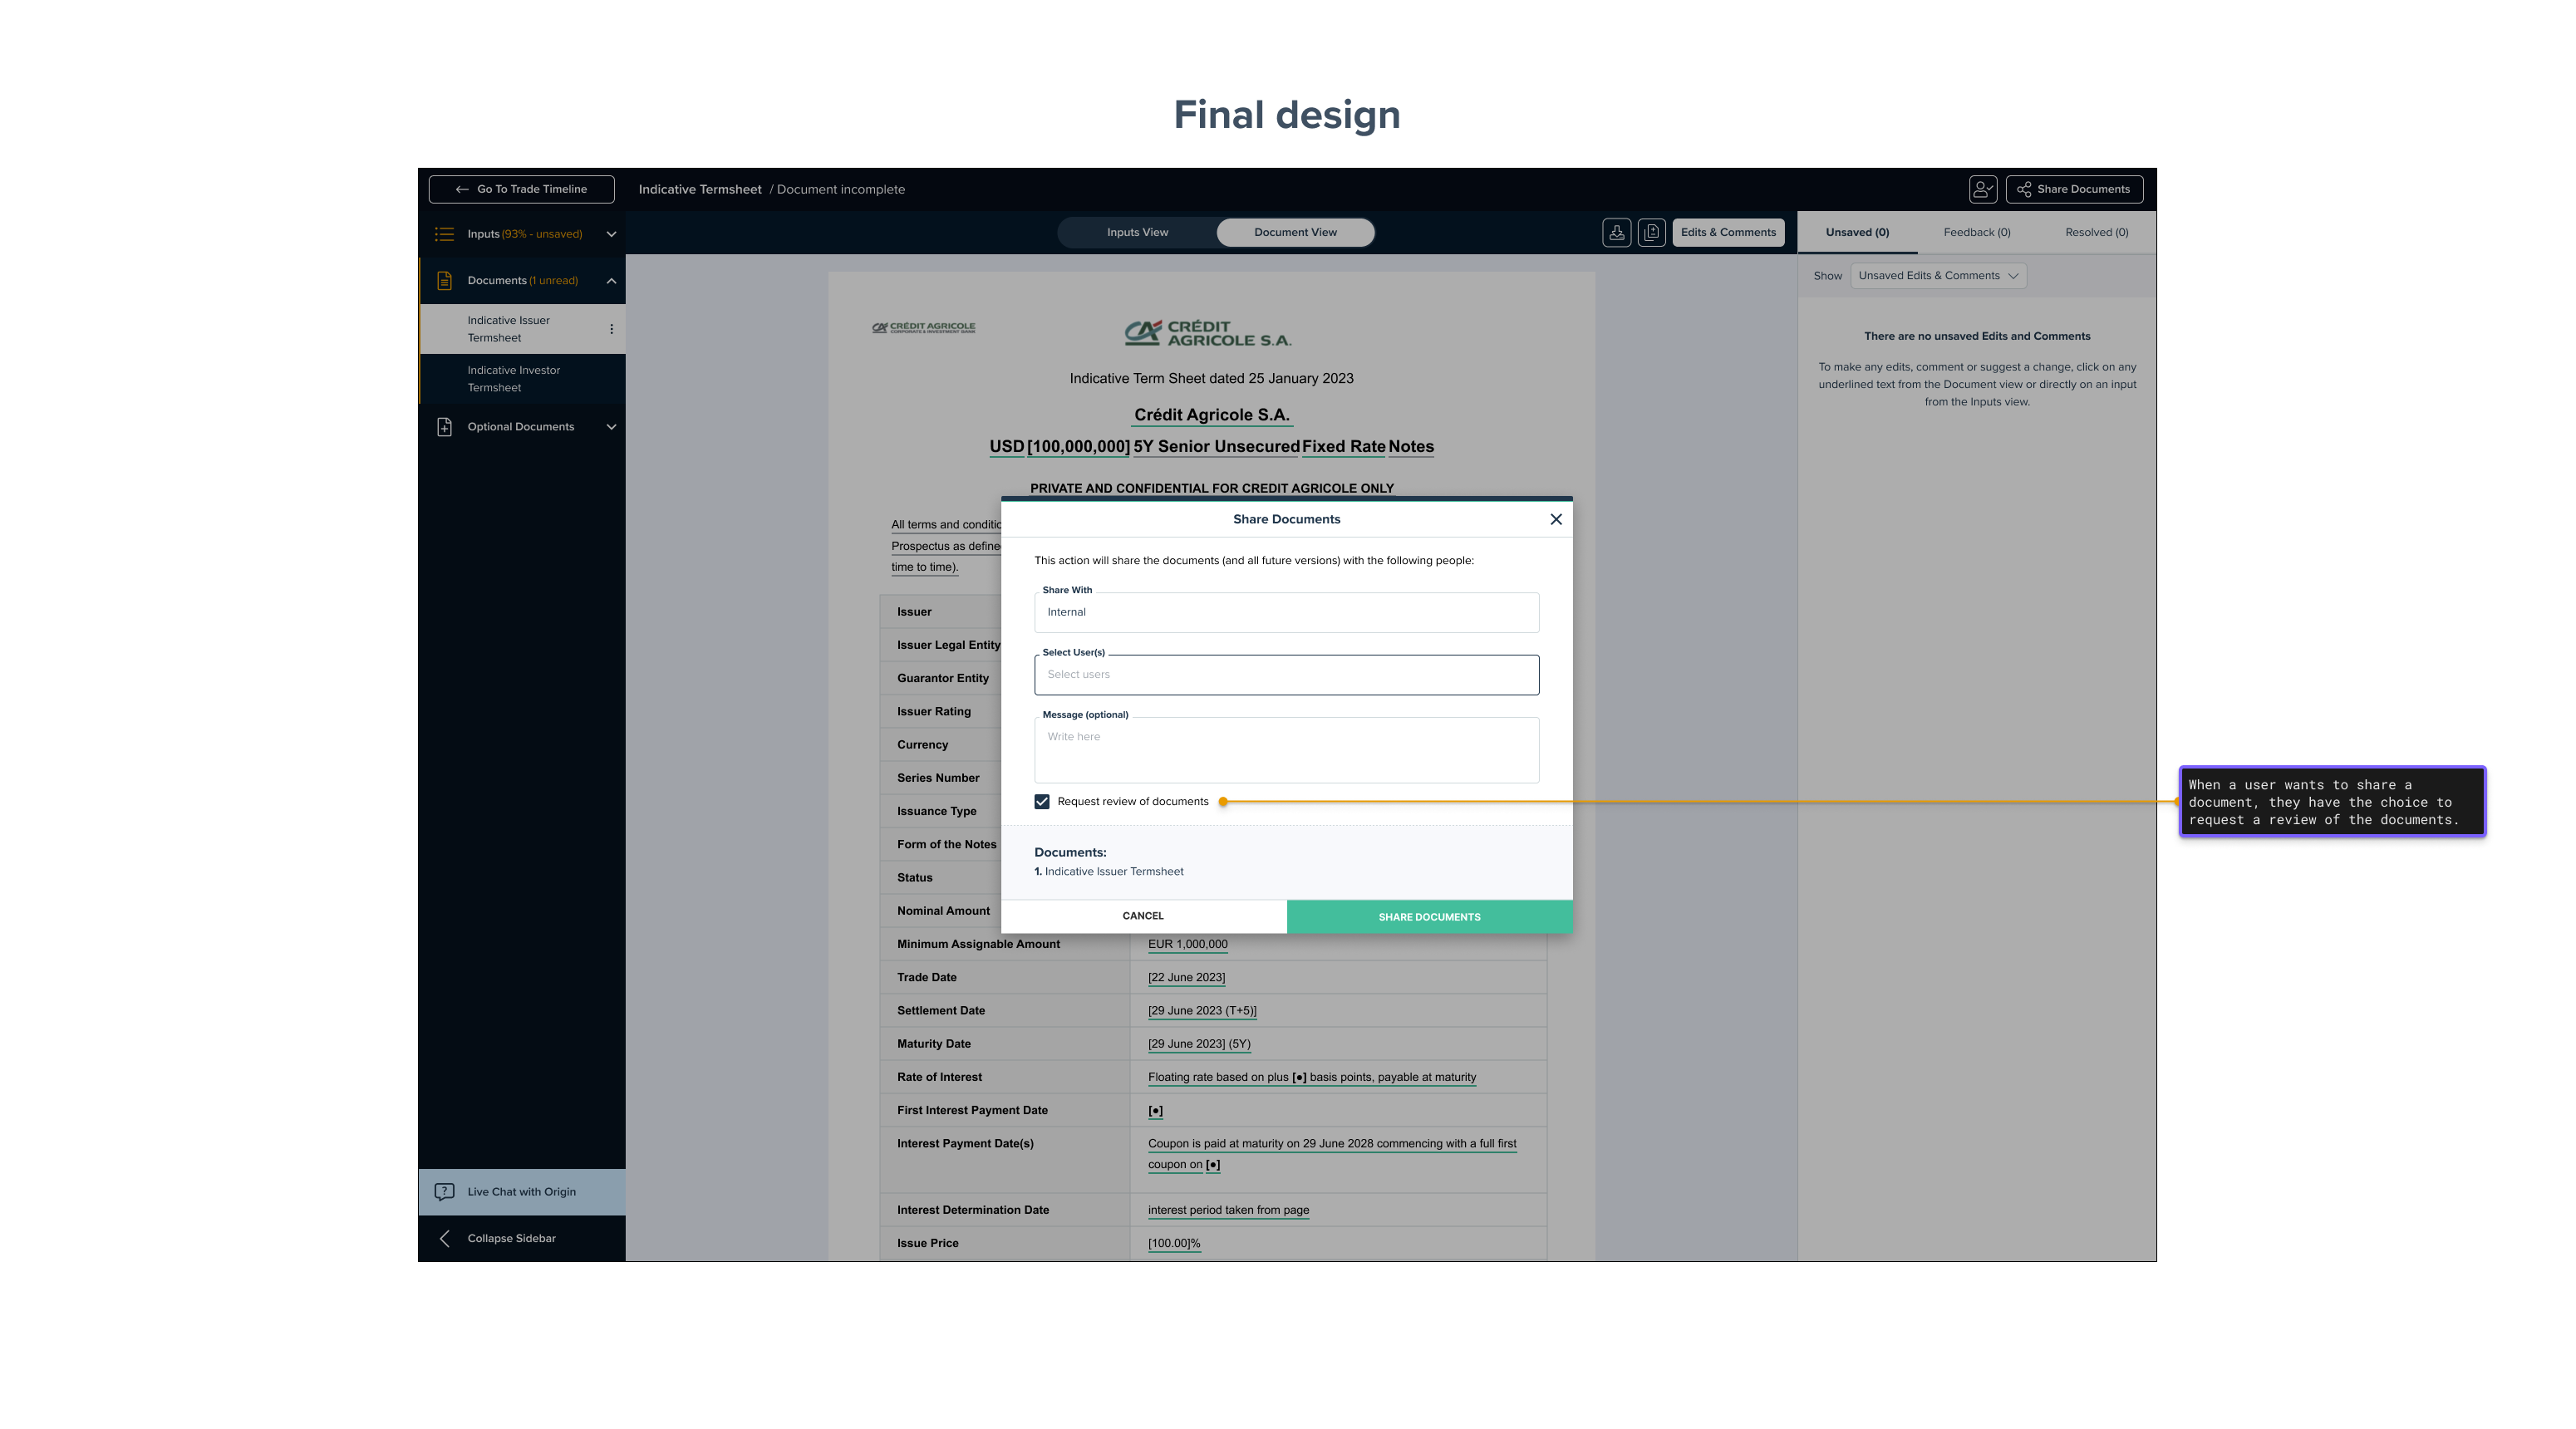Open three-dot menu for Indicative Issuer Termsheet

click(x=611, y=329)
